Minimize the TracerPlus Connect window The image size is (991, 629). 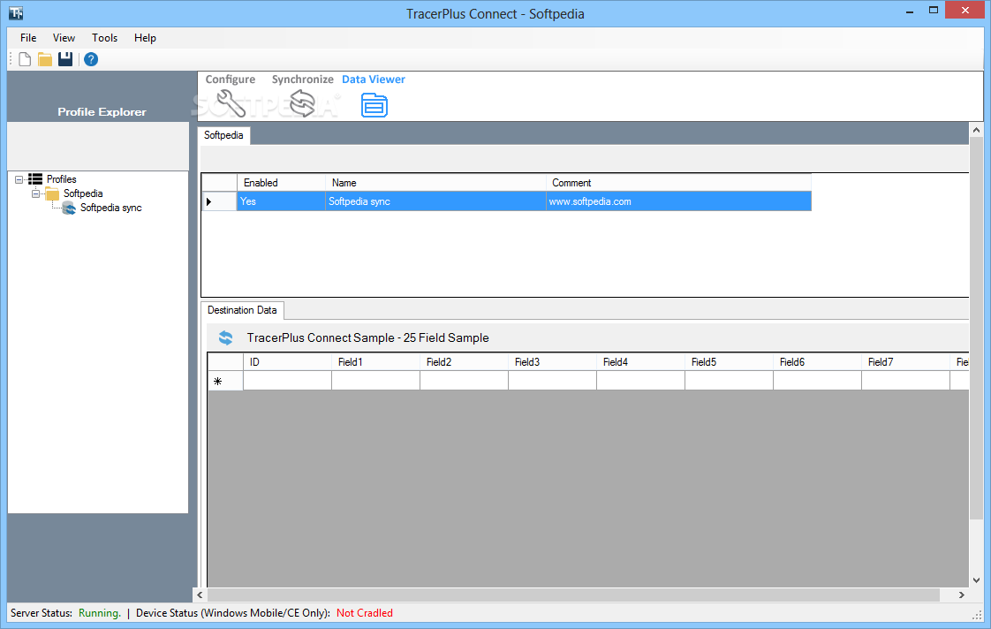coord(910,11)
